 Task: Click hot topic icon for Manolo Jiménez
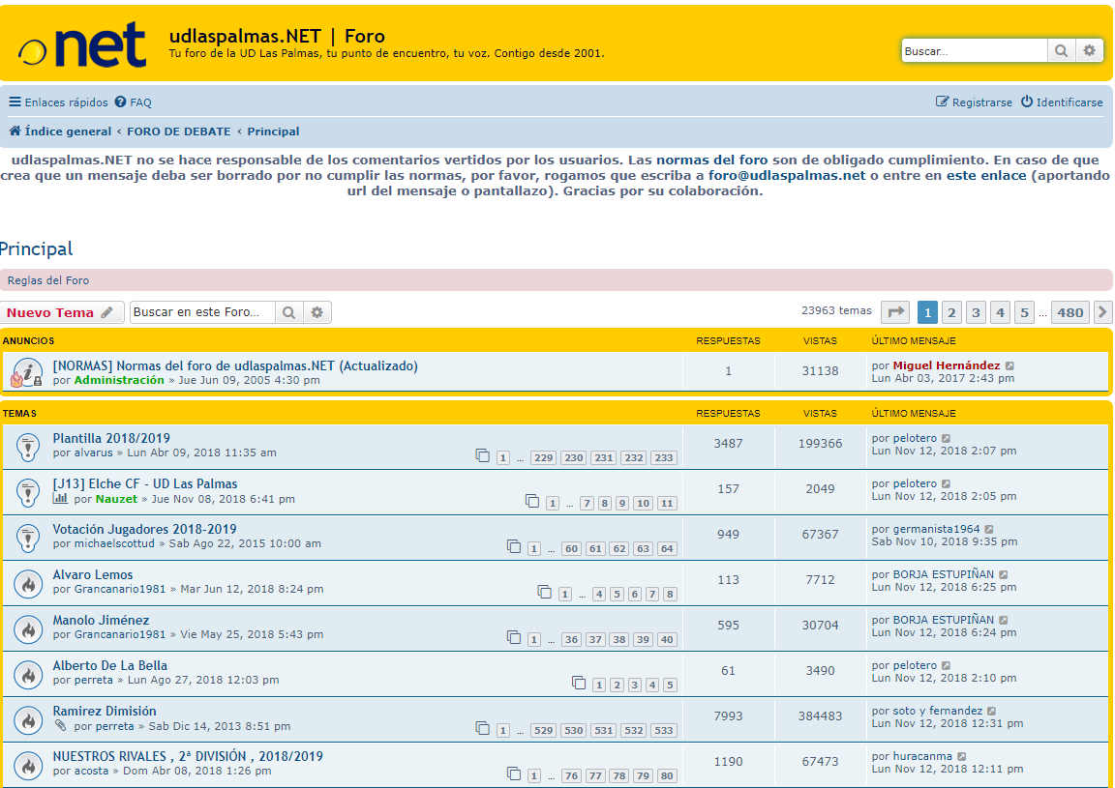point(28,629)
